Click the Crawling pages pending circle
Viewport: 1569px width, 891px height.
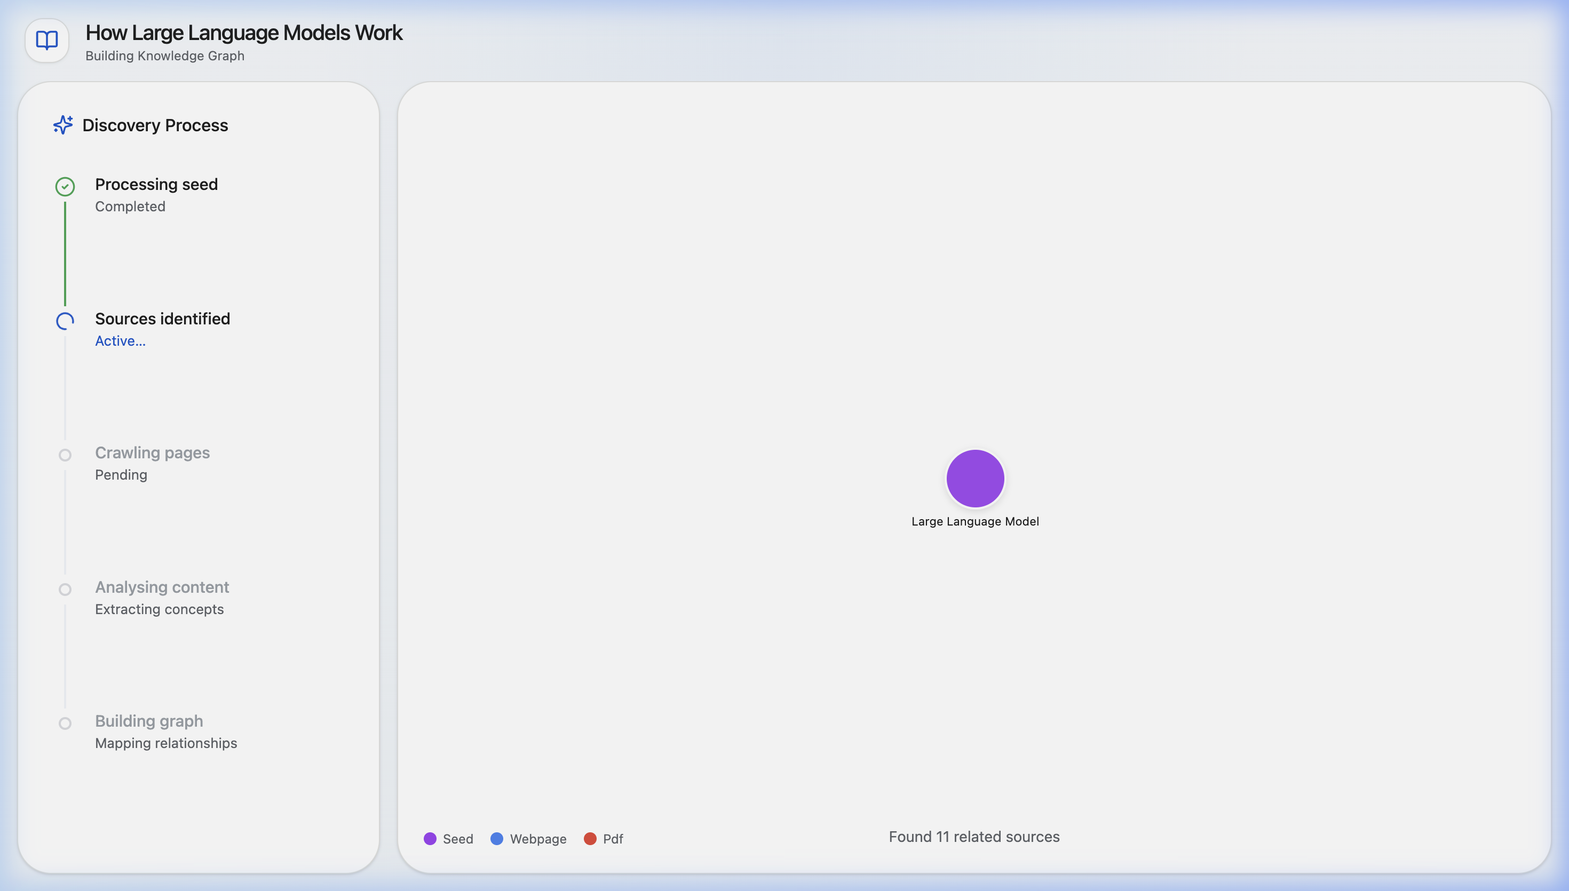[65, 455]
